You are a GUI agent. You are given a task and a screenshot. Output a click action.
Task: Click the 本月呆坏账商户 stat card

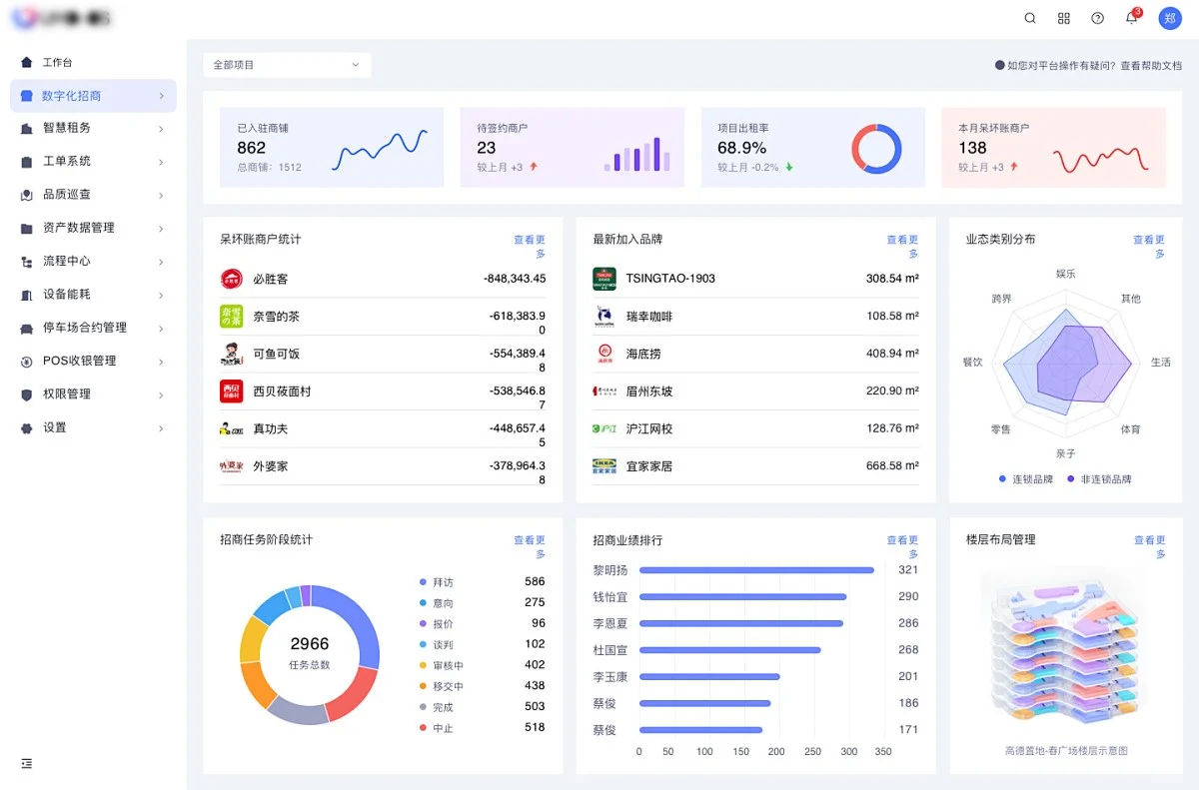[1053, 148]
